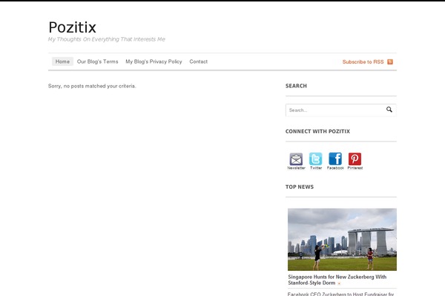Click the Top News heading
The width and height of the screenshot is (445, 296).
coord(300,187)
